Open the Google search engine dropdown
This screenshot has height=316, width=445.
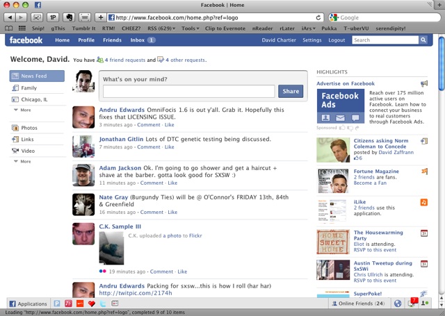click(334, 17)
